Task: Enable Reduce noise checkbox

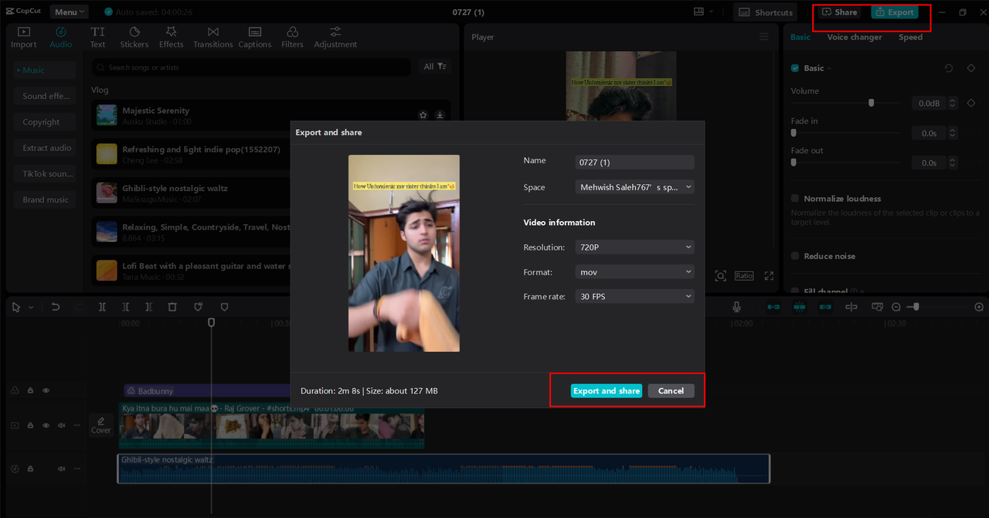Action: pos(795,256)
